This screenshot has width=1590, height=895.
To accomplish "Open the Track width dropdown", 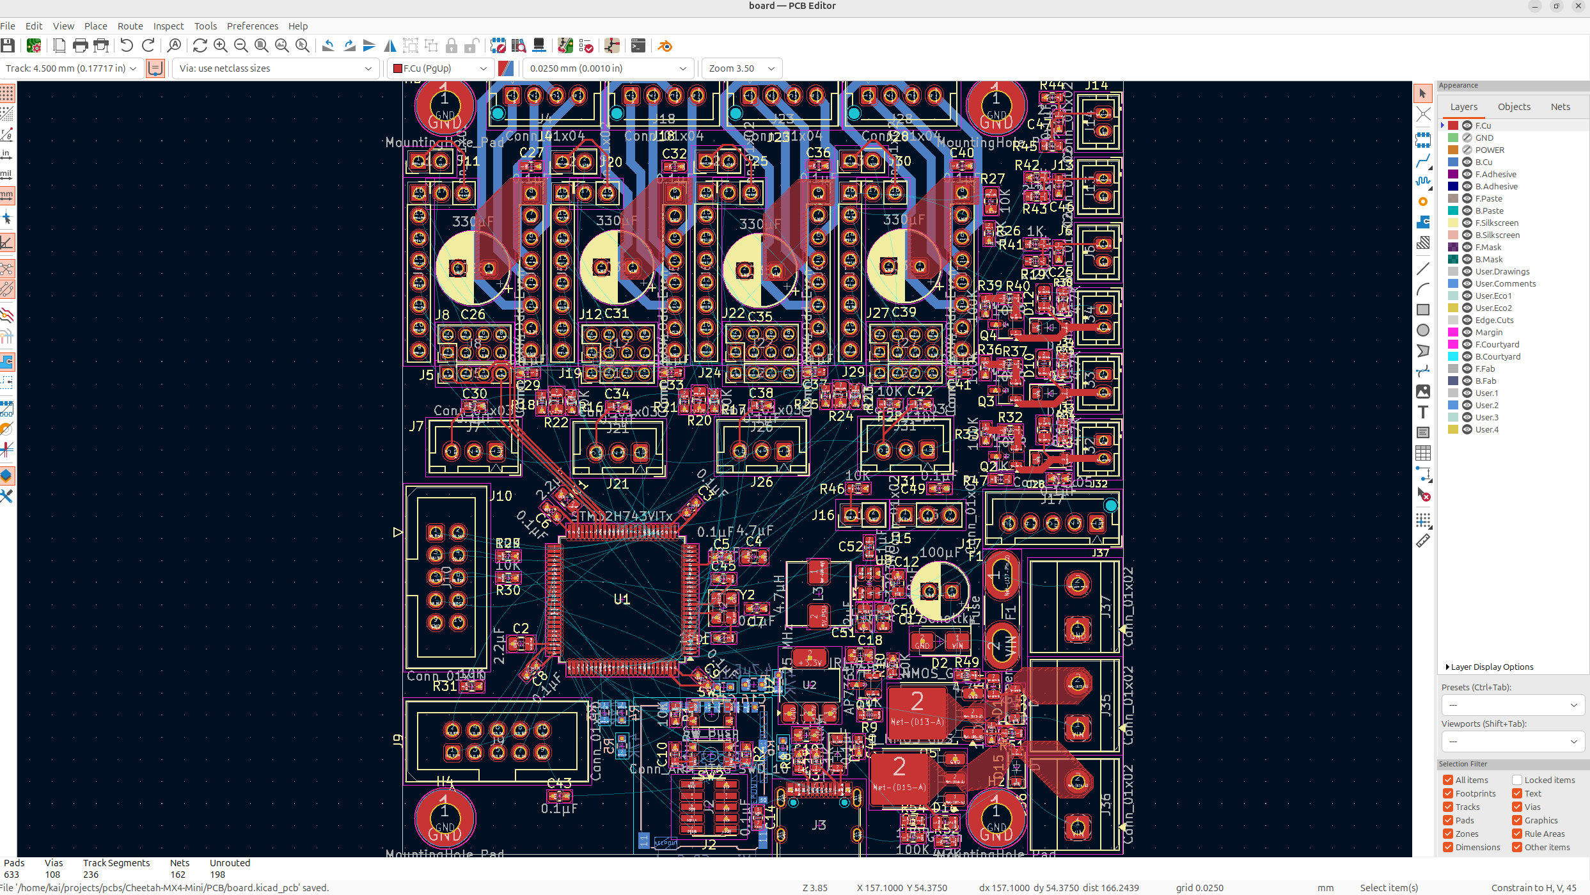I will click(x=70, y=68).
